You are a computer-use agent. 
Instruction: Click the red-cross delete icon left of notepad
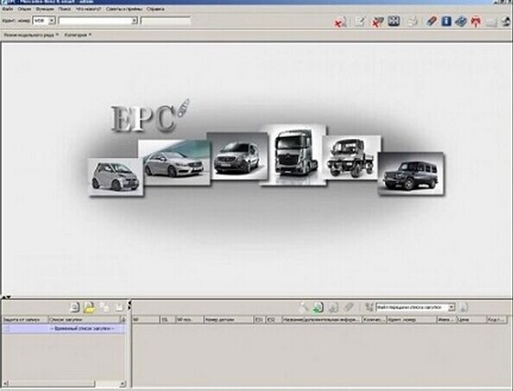340,22
